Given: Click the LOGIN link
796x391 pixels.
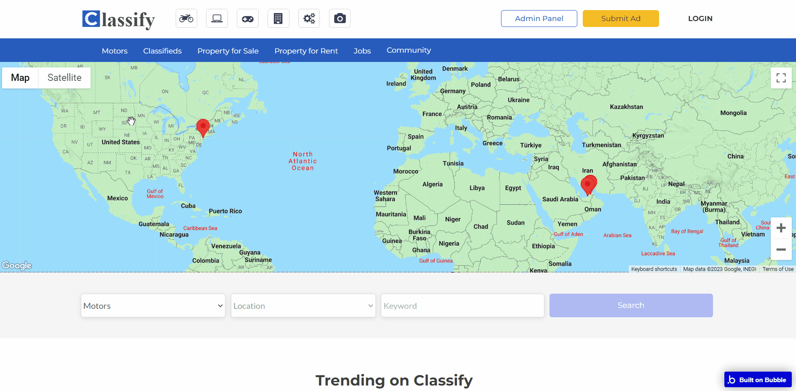Looking at the screenshot, I should tap(700, 19).
